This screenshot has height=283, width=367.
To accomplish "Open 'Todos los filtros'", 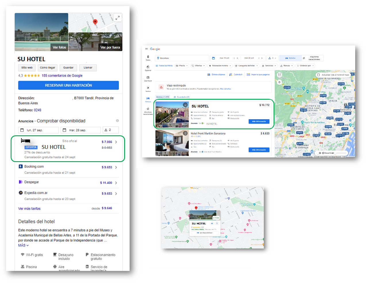I will point(164,66).
